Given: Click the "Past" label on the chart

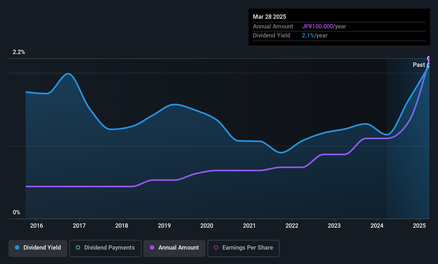Looking at the screenshot, I should coord(419,65).
